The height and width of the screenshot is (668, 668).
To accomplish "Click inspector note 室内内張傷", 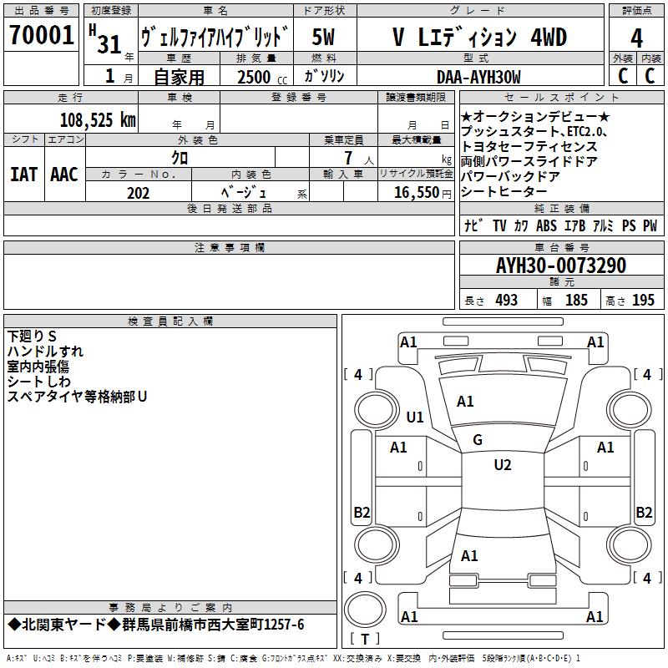I will pyautogui.click(x=38, y=367).
